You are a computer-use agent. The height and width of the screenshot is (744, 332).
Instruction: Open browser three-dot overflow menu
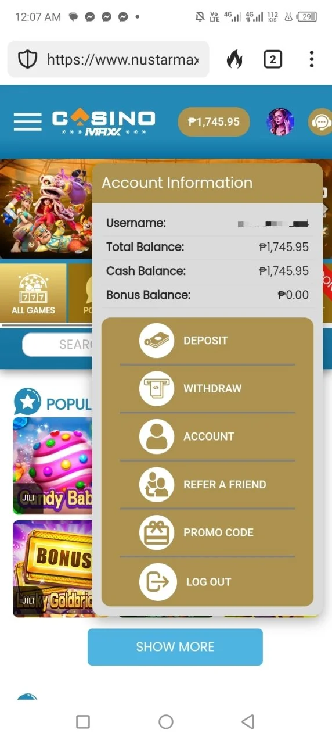312,59
